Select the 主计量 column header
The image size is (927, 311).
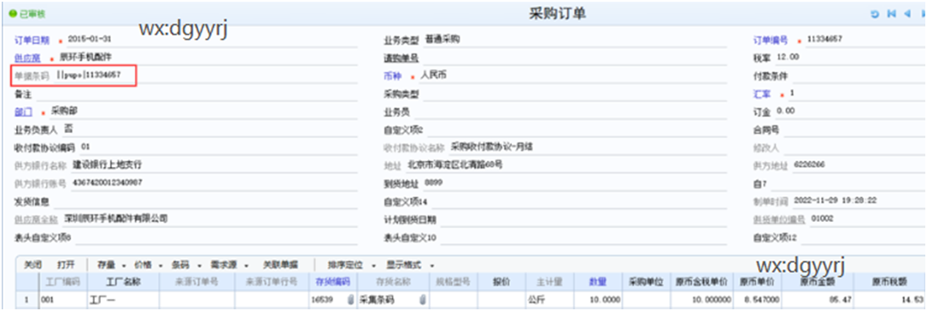point(549,283)
